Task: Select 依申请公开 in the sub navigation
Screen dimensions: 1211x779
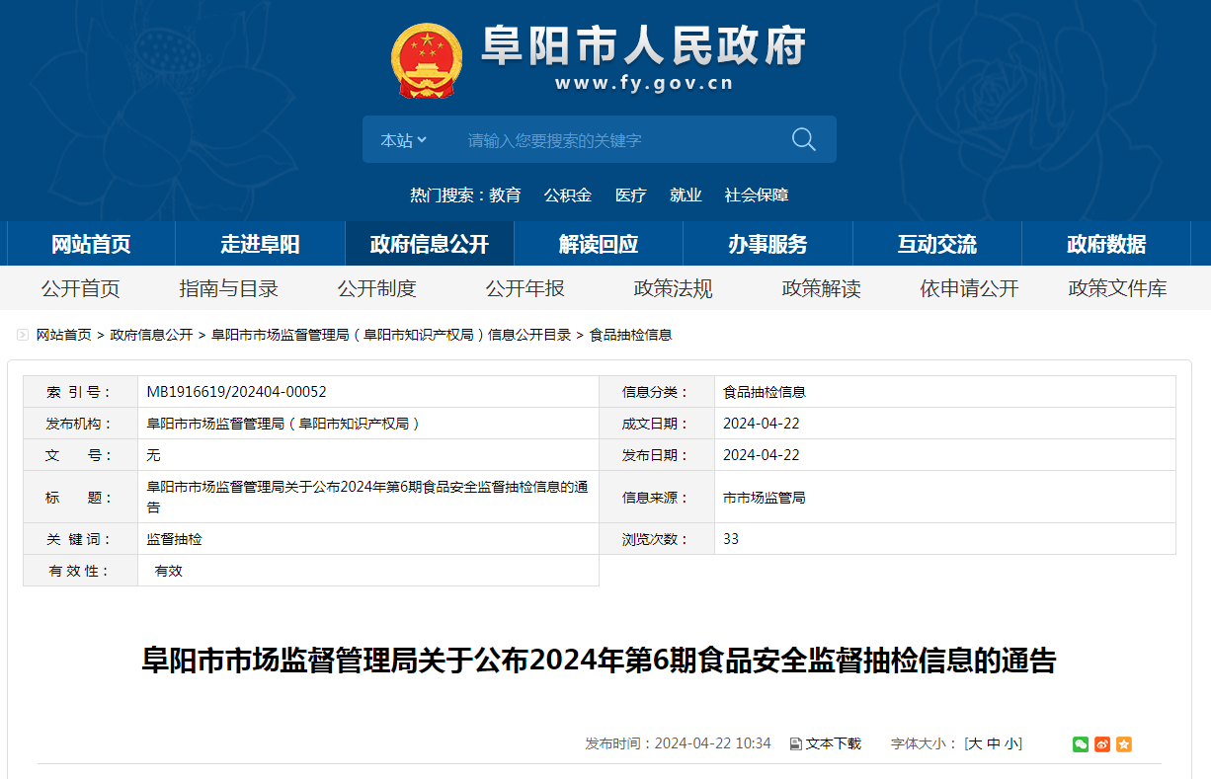Action: [969, 288]
